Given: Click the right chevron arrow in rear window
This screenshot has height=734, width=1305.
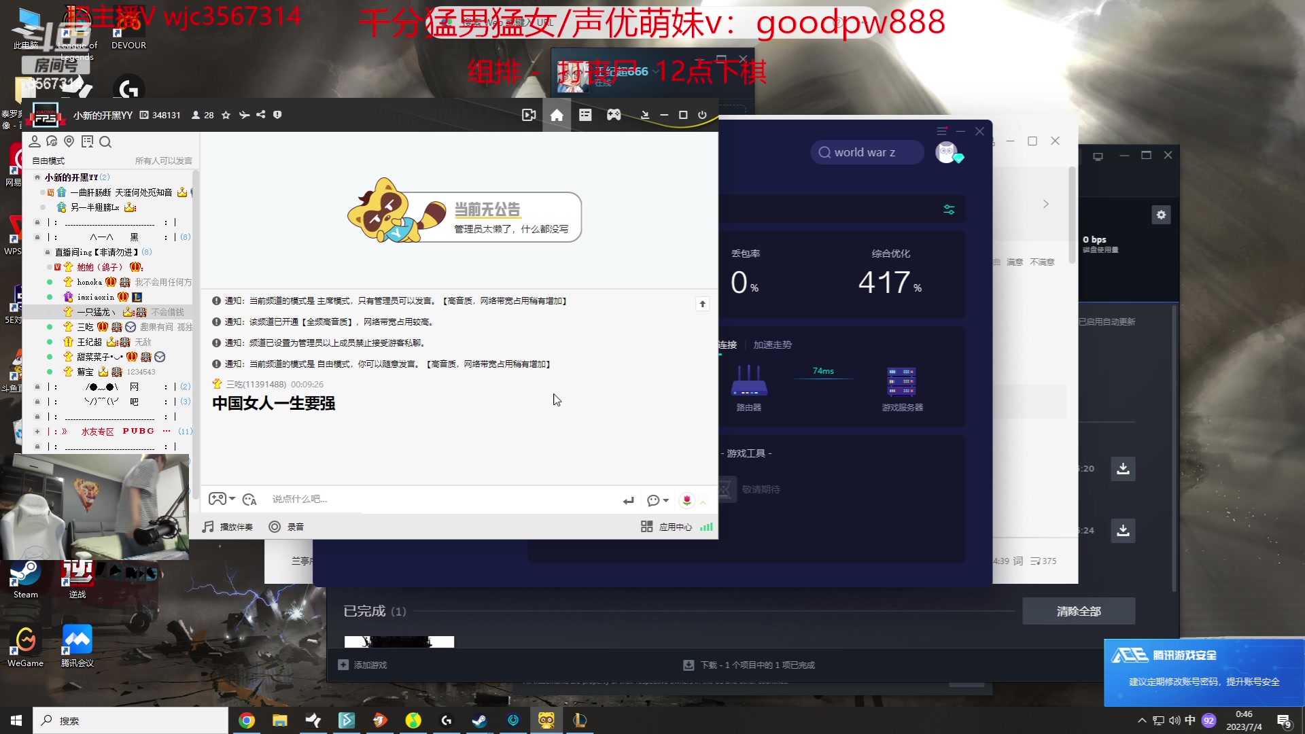Looking at the screenshot, I should point(1046,204).
